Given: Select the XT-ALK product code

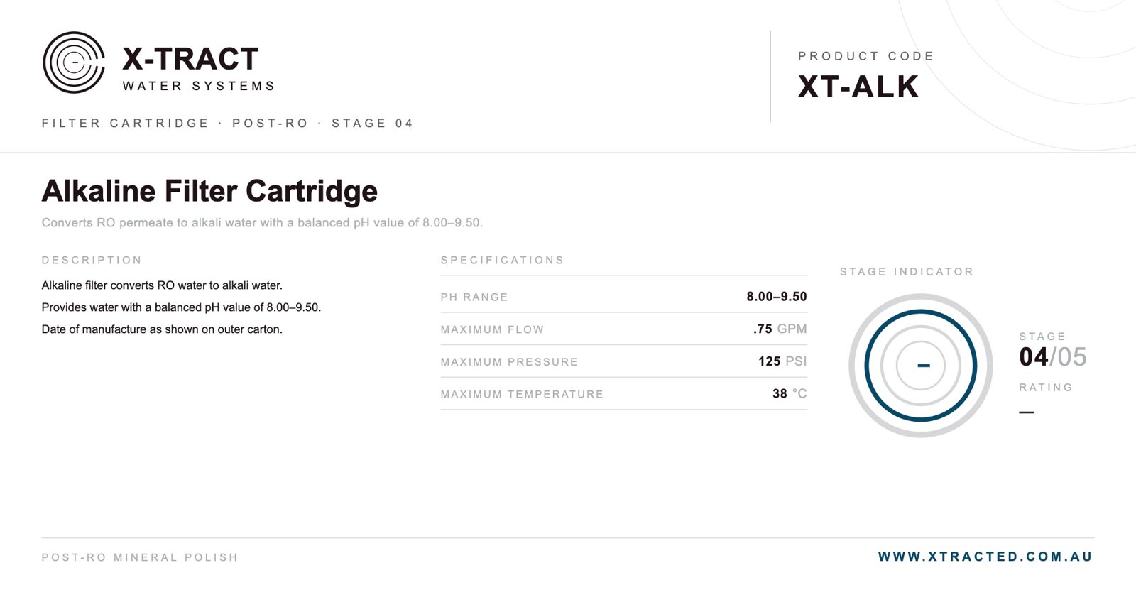Looking at the screenshot, I should tap(858, 87).
